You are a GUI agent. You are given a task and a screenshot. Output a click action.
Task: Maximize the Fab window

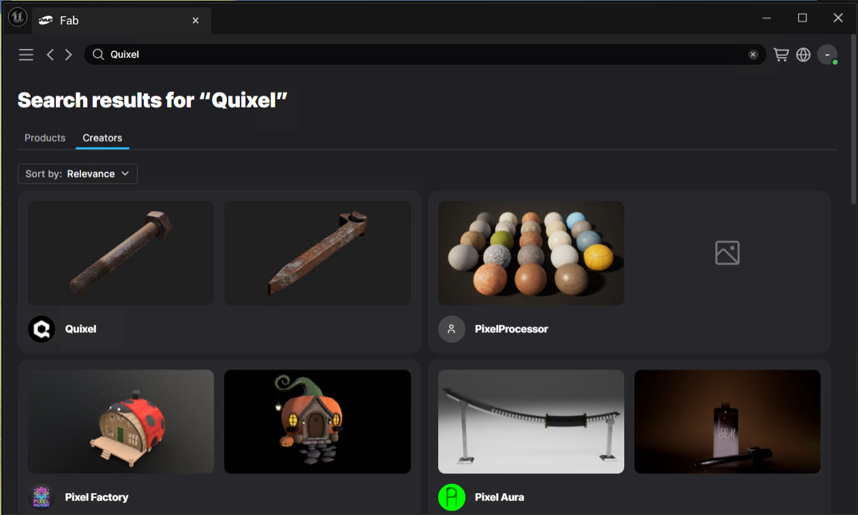click(x=802, y=18)
